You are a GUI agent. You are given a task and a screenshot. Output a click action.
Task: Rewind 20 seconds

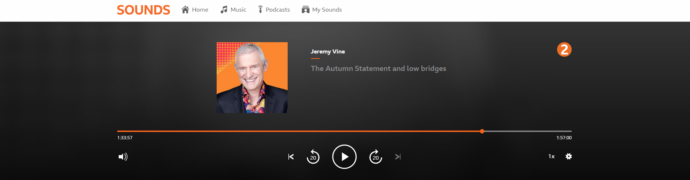click(313, 157)
